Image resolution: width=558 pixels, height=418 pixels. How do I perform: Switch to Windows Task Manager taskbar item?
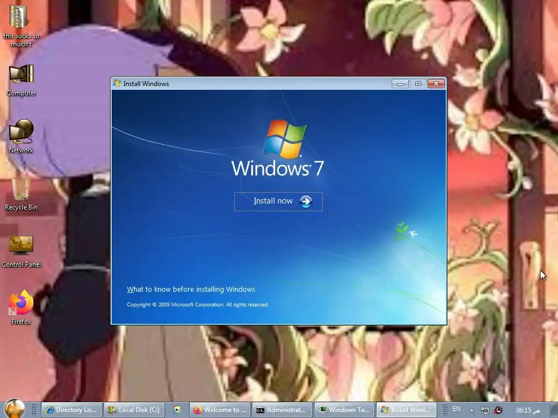(x=345, y=410)
